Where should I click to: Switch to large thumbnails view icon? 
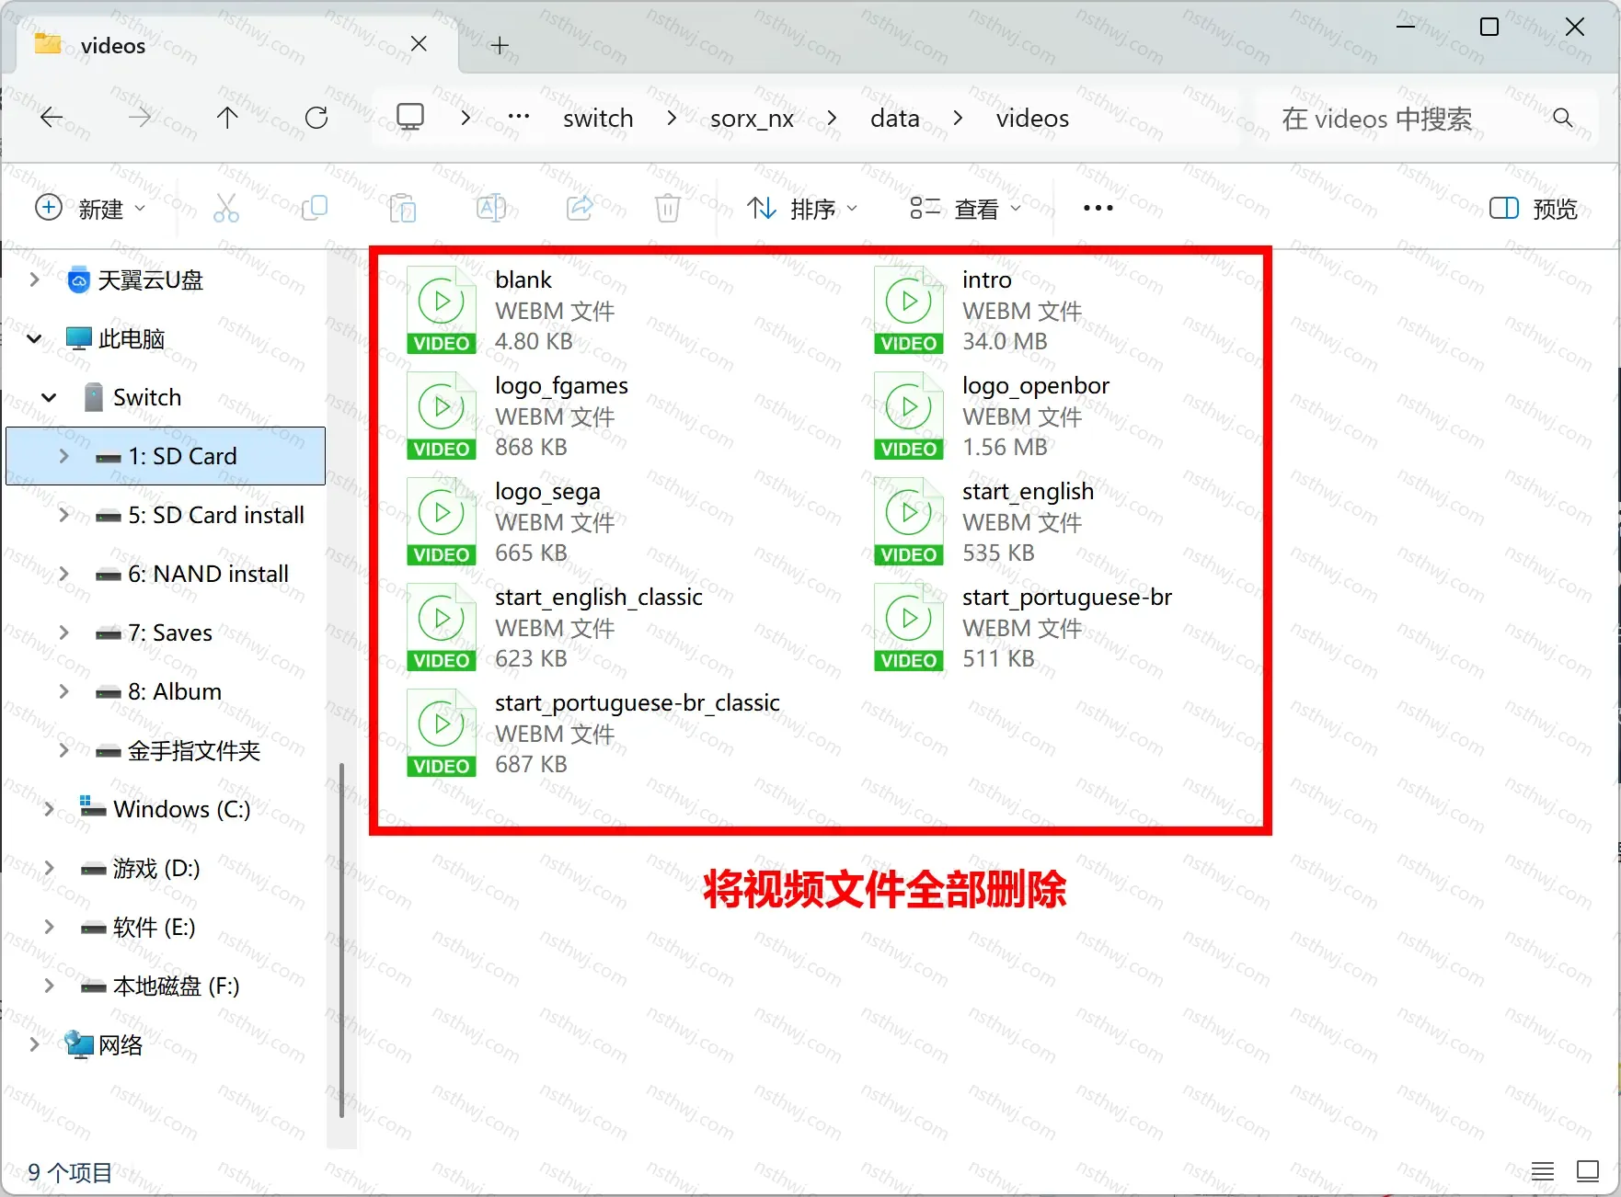pos(1588,1171)
